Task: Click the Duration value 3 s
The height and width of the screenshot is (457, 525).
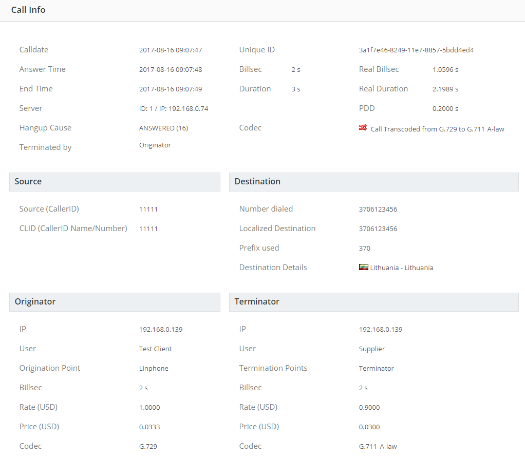Action: (296, 89)
